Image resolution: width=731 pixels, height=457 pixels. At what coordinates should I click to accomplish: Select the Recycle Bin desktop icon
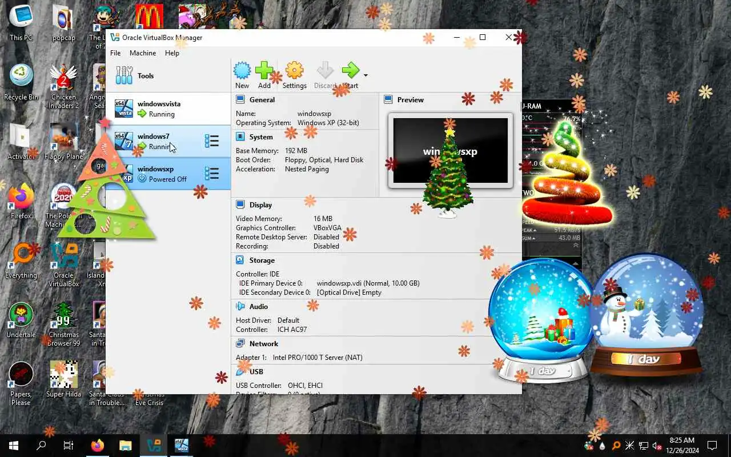(x=21, y=83)
